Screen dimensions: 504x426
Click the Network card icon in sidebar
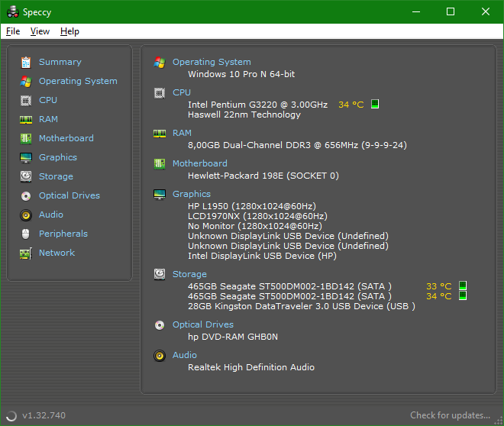pos(26,253)
